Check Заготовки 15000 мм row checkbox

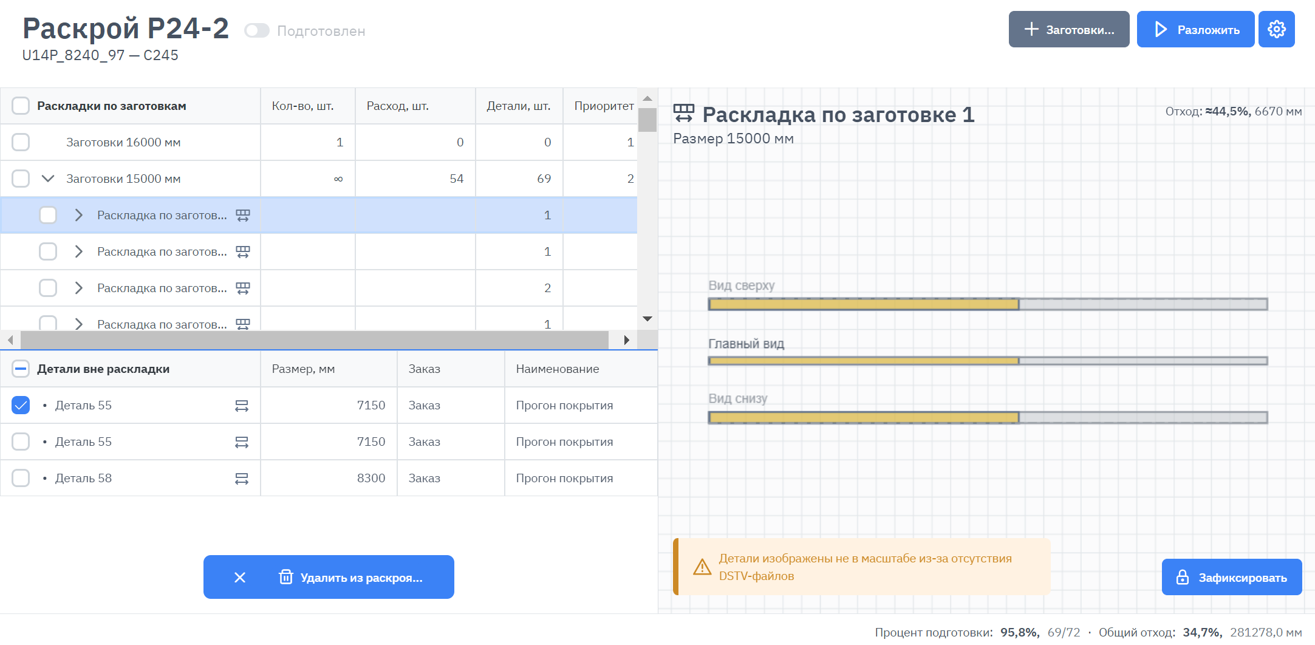21,179
